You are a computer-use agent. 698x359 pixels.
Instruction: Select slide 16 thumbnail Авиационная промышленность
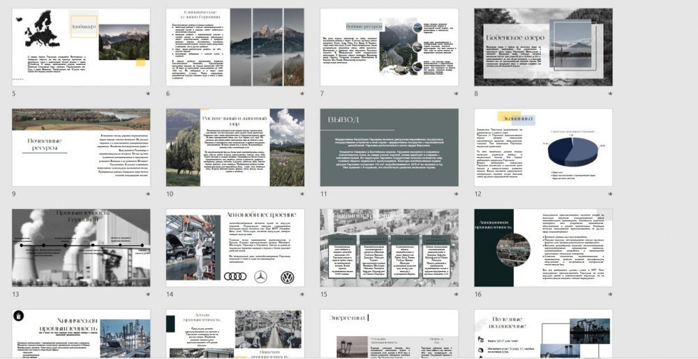click(x=544, y=248)
